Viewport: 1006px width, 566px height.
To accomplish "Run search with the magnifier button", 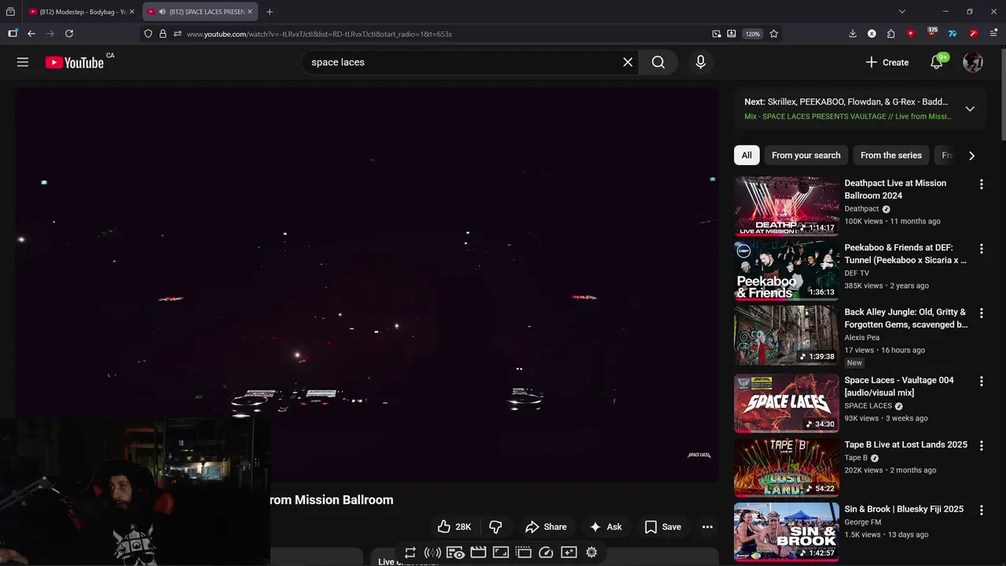I will pyautogui.click(x=659, y=62).
